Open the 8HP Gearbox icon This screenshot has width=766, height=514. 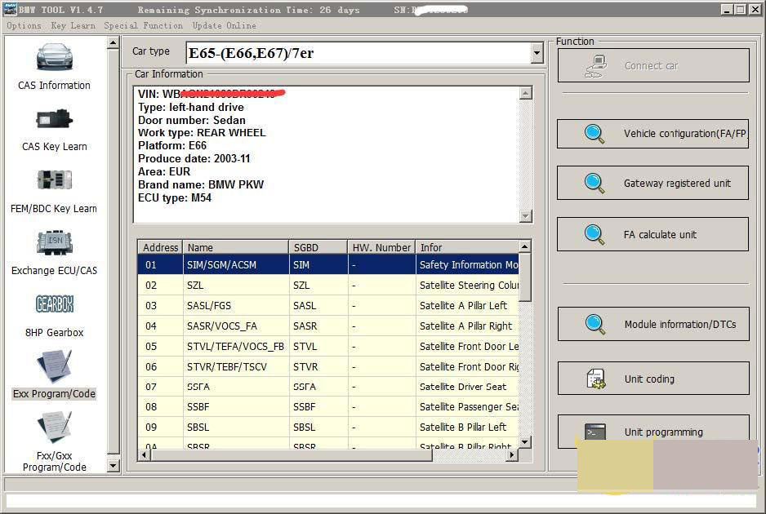[x=54, y=304]
